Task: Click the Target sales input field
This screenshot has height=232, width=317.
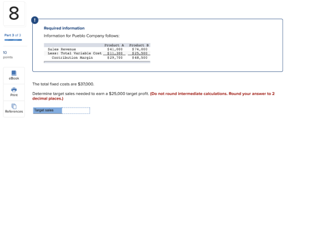Action: tap(76, 110)
